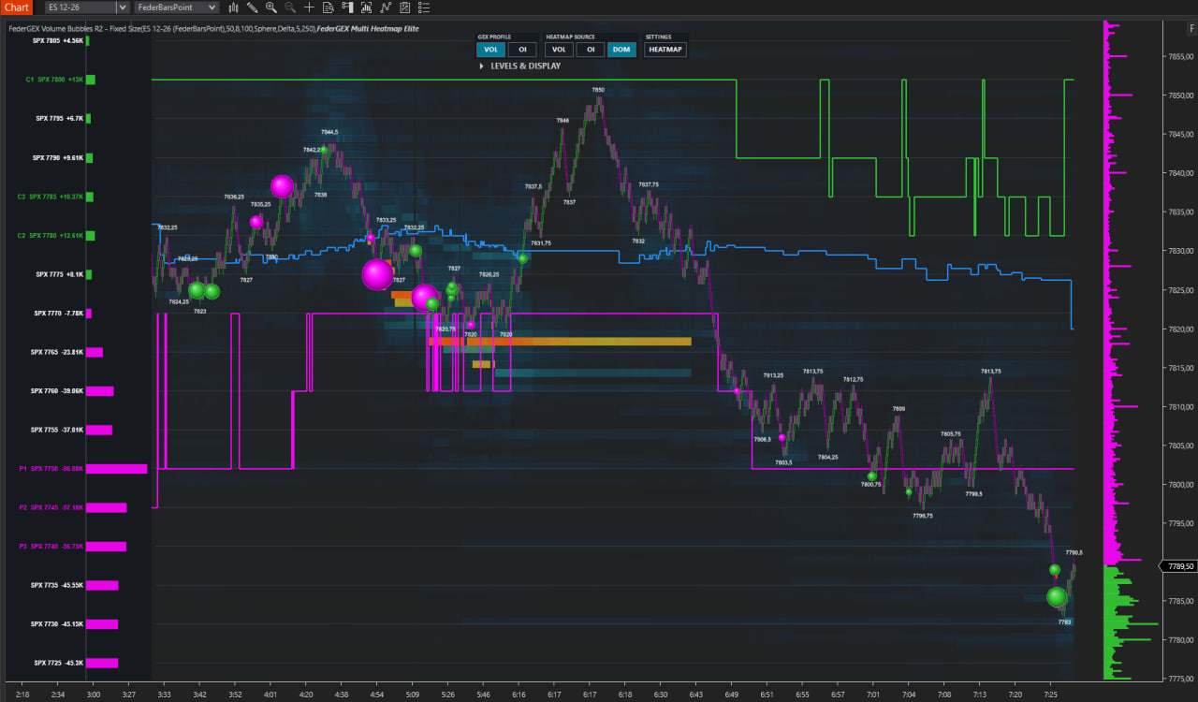The height and width of the screenshot is (702, 1198).
Task: Select VOL under Heatmap Source
Action: click(559, 50)
